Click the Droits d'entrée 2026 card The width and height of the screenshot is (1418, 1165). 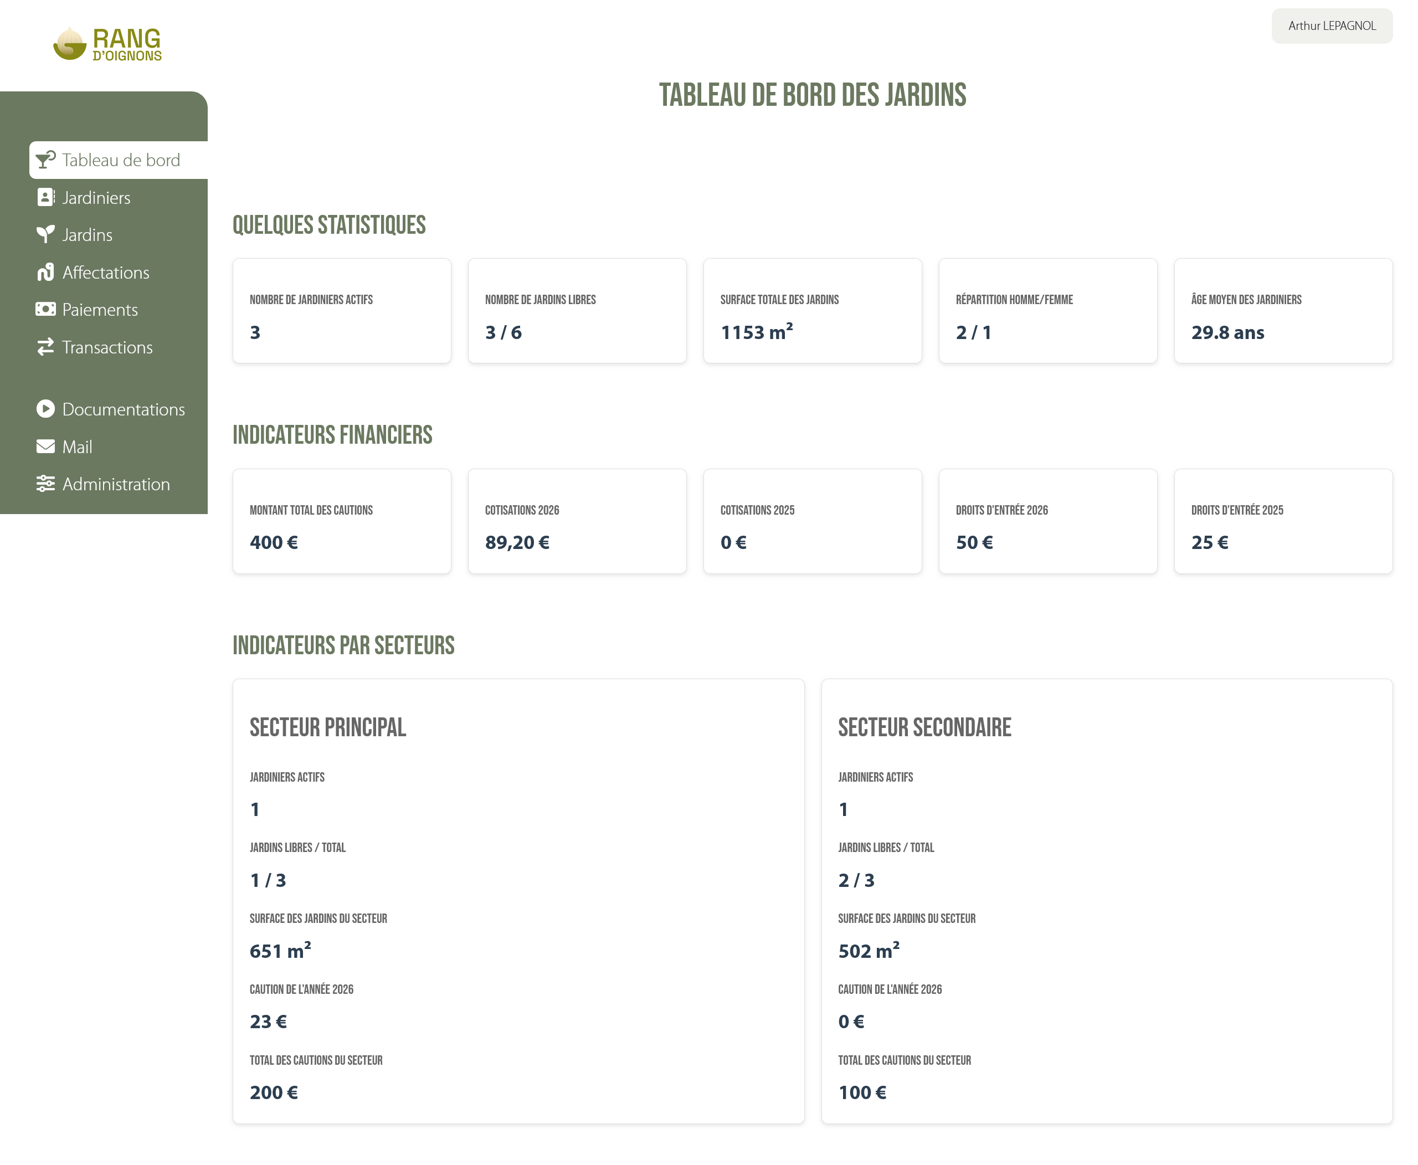[1047, 521]
